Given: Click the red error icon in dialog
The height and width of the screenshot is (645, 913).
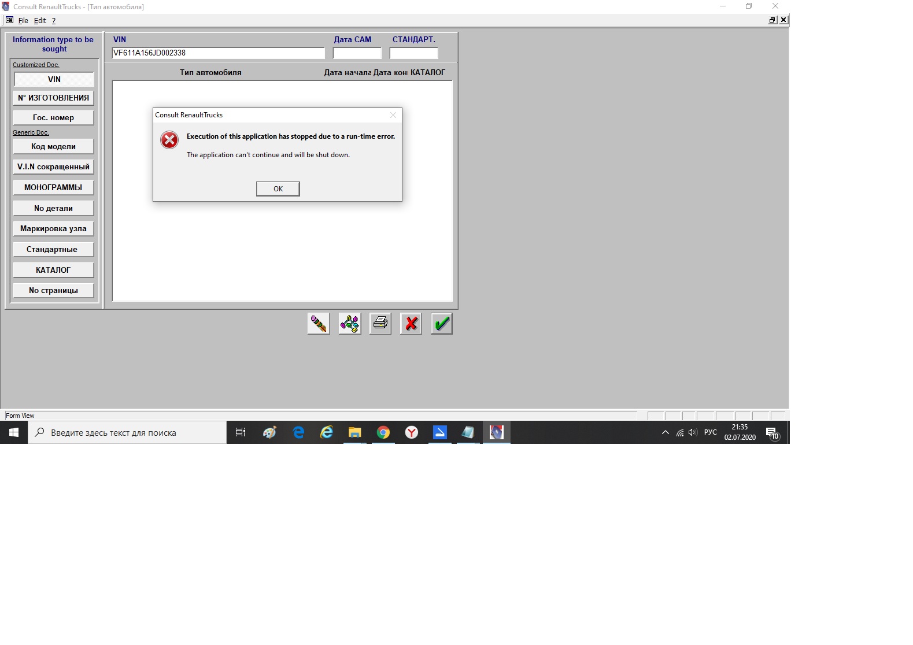Looking at the screenshot, I should 169,140.
